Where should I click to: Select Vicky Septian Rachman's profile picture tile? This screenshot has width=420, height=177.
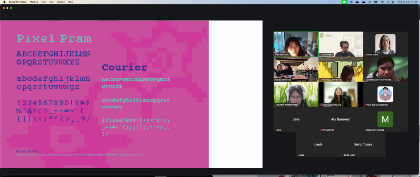385,94
